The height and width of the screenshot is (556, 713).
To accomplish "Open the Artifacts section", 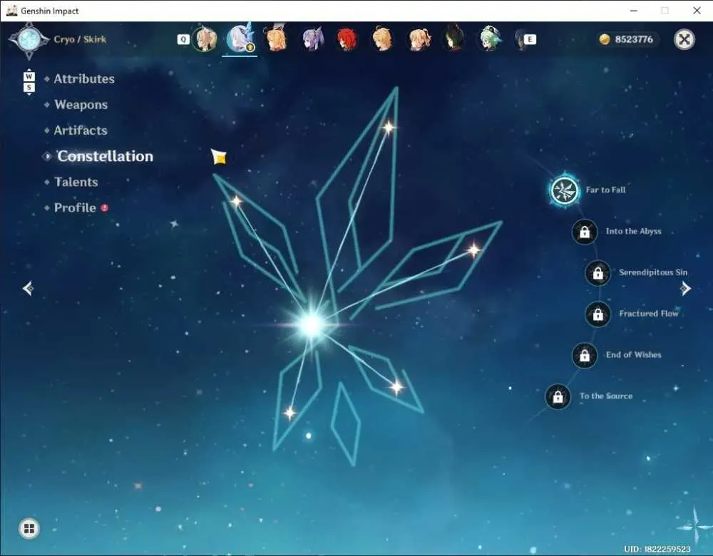I will click(x=81, y=131).
